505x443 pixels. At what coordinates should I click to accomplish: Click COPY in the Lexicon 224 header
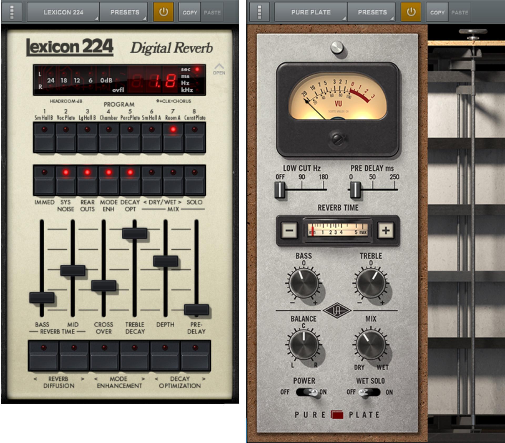[190, 12]
